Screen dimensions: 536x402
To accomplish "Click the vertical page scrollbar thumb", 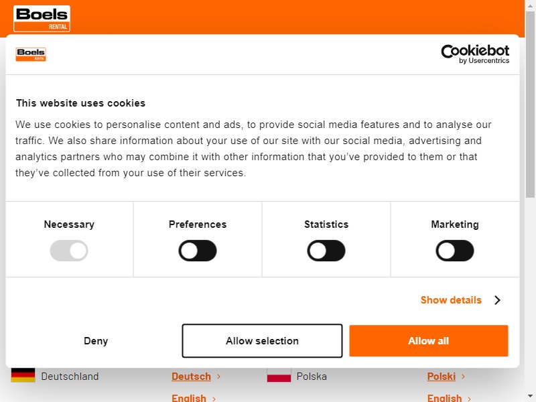I will pyautogui.click(x=530, y=105).
